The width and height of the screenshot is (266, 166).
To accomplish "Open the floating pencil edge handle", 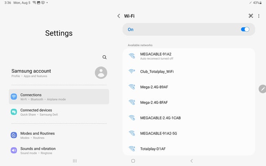I will tap(262, 89).
